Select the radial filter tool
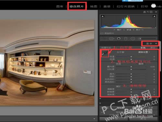 click(133, 38)
